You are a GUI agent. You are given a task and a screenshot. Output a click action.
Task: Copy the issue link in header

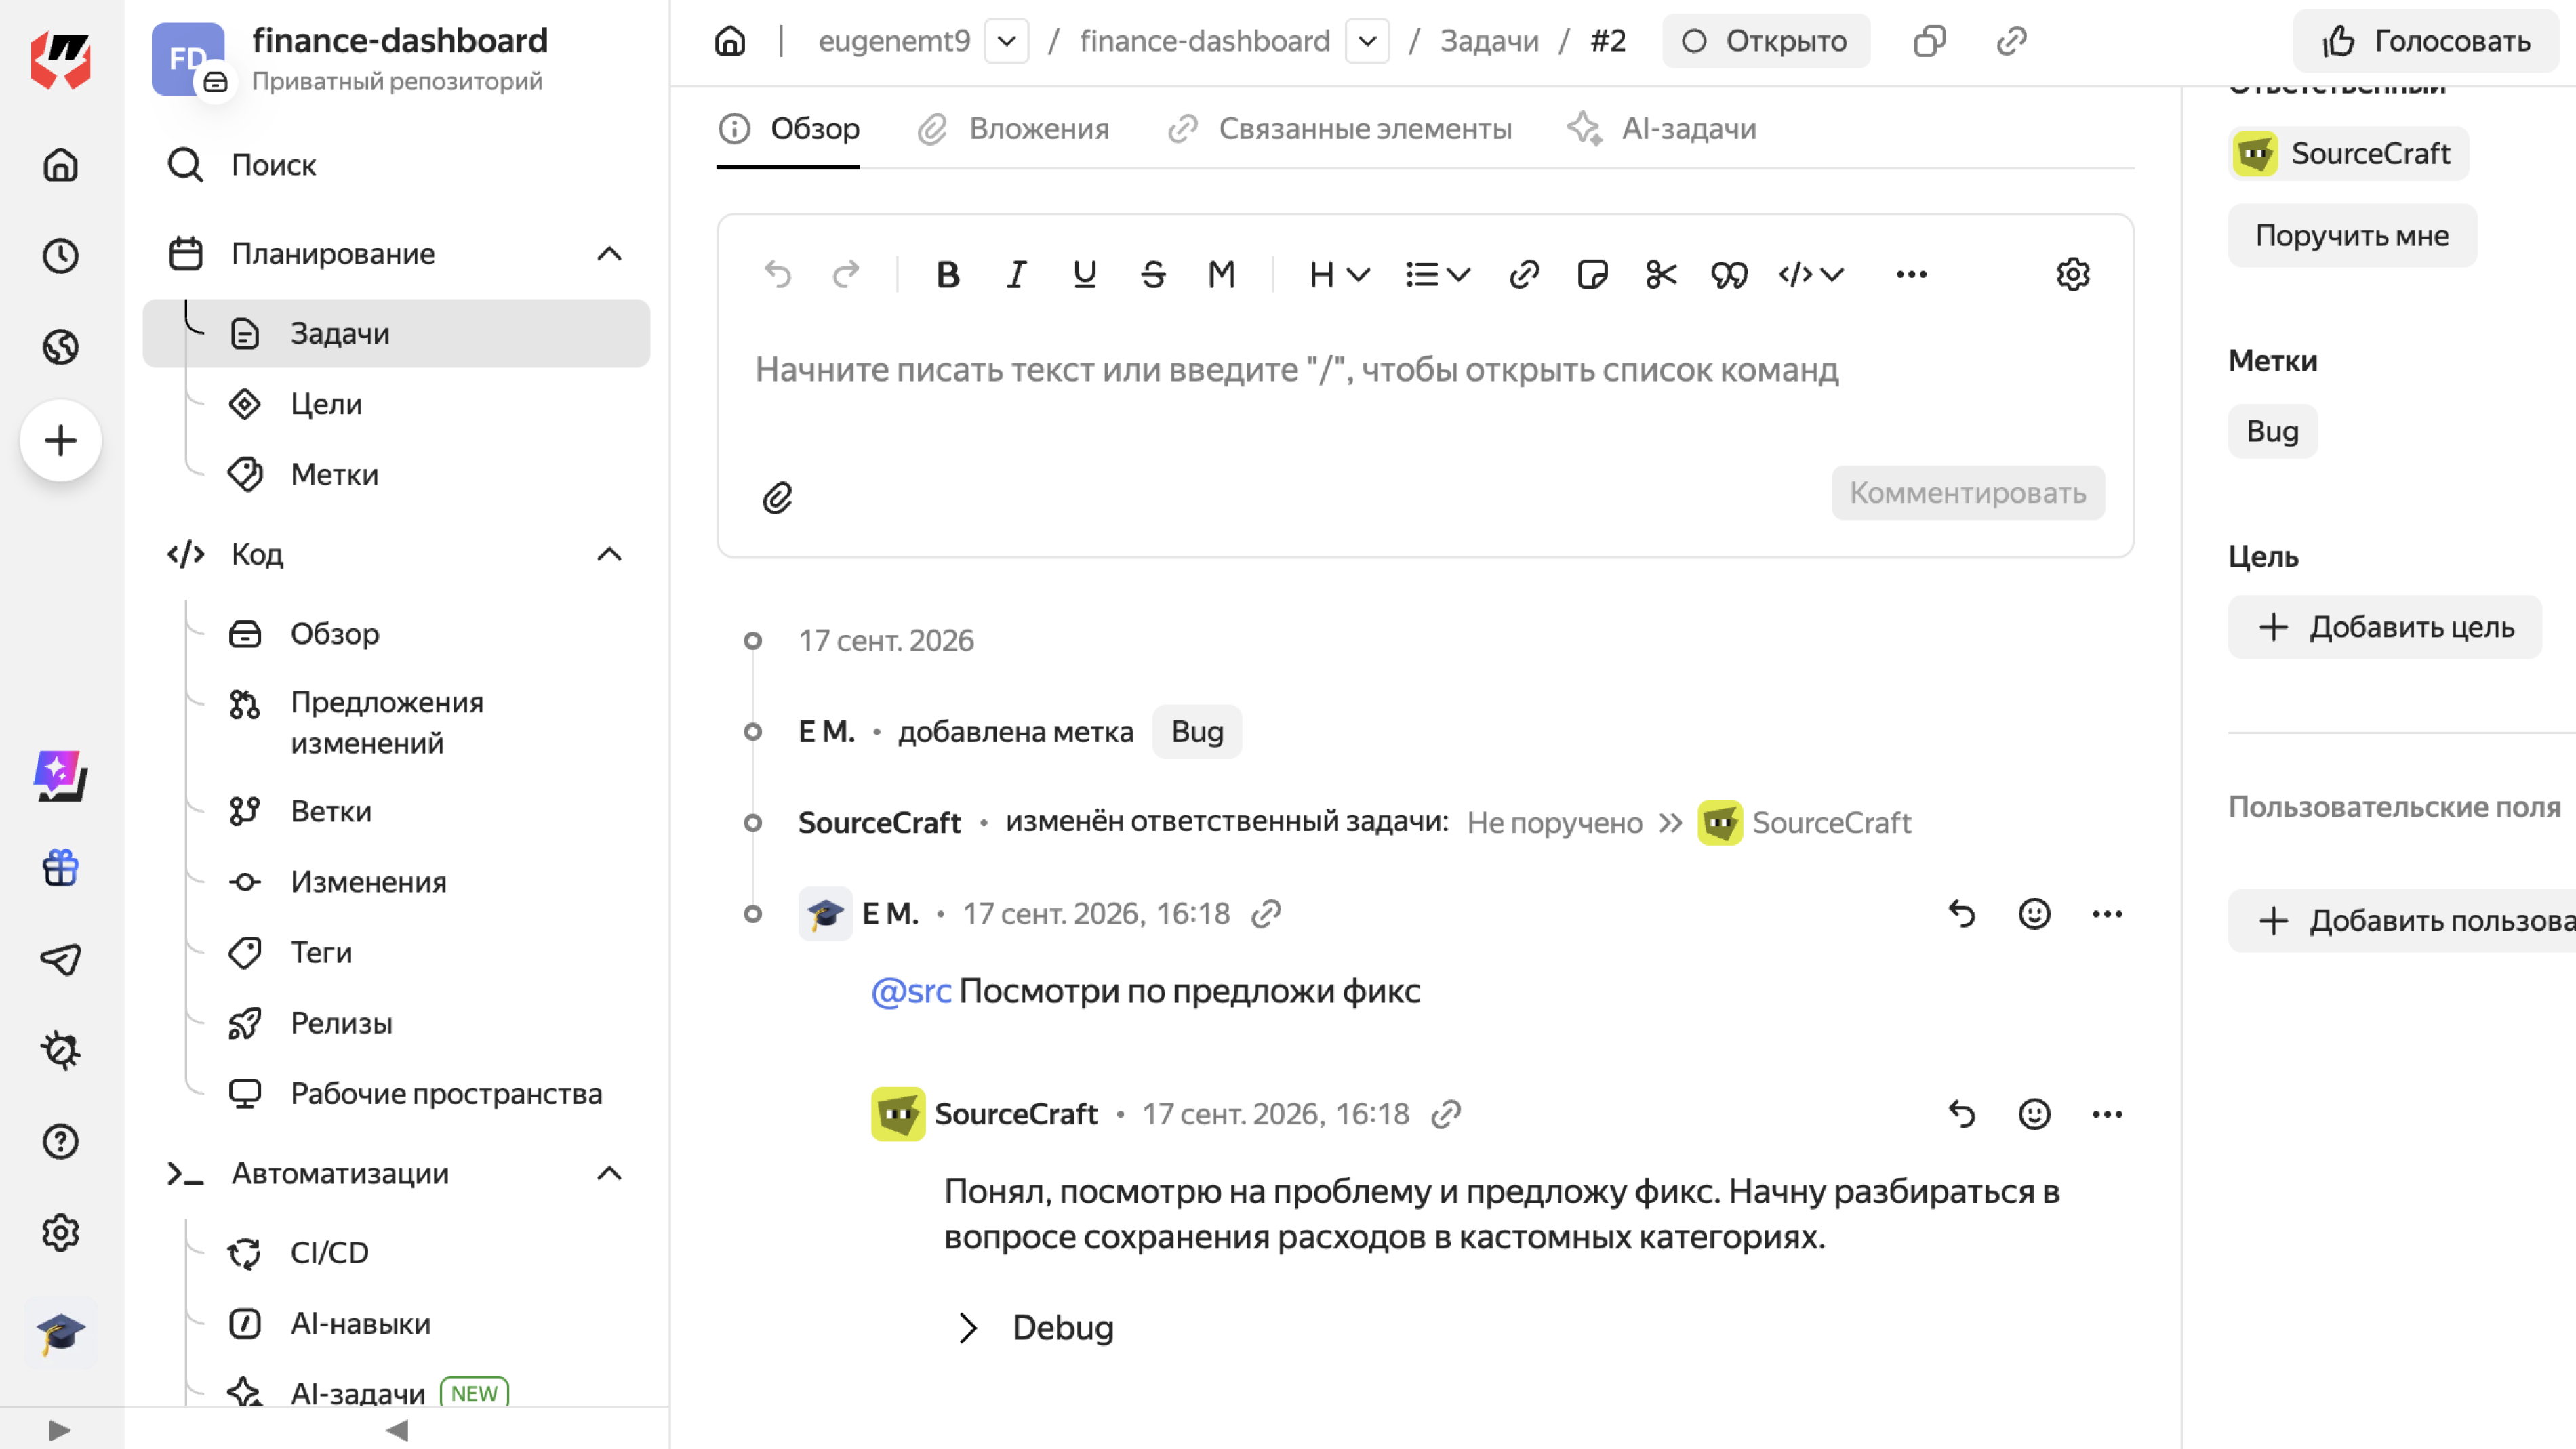coord(2011,41)
